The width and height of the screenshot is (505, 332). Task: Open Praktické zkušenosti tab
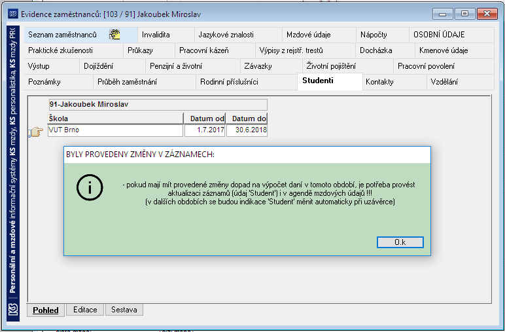click(x=74, y=50)
